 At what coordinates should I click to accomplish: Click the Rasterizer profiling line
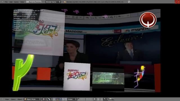[25, 22]
